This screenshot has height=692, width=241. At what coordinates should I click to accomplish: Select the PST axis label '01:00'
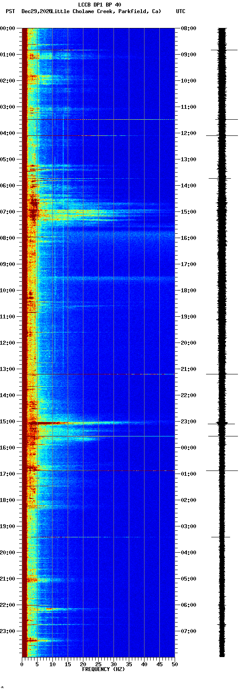click(7, 55)
